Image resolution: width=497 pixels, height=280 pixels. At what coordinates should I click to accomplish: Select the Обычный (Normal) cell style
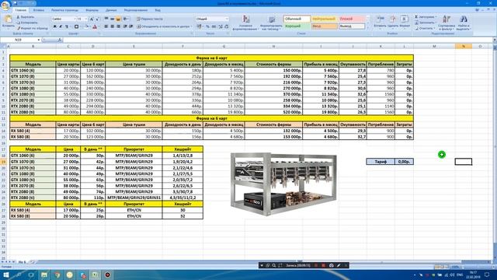tap(297, 19)
